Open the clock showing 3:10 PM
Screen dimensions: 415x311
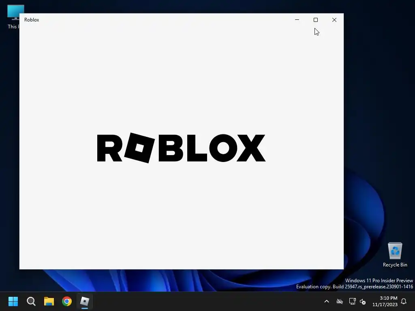pos(385,301)
